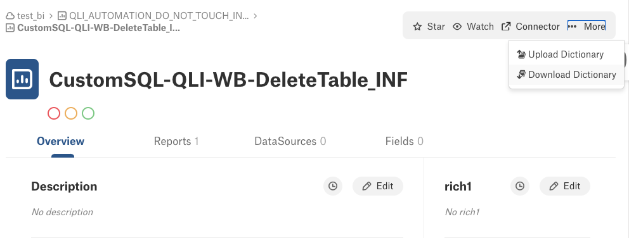
Task: Select the orange circle flag
Action: click(71, 113)
